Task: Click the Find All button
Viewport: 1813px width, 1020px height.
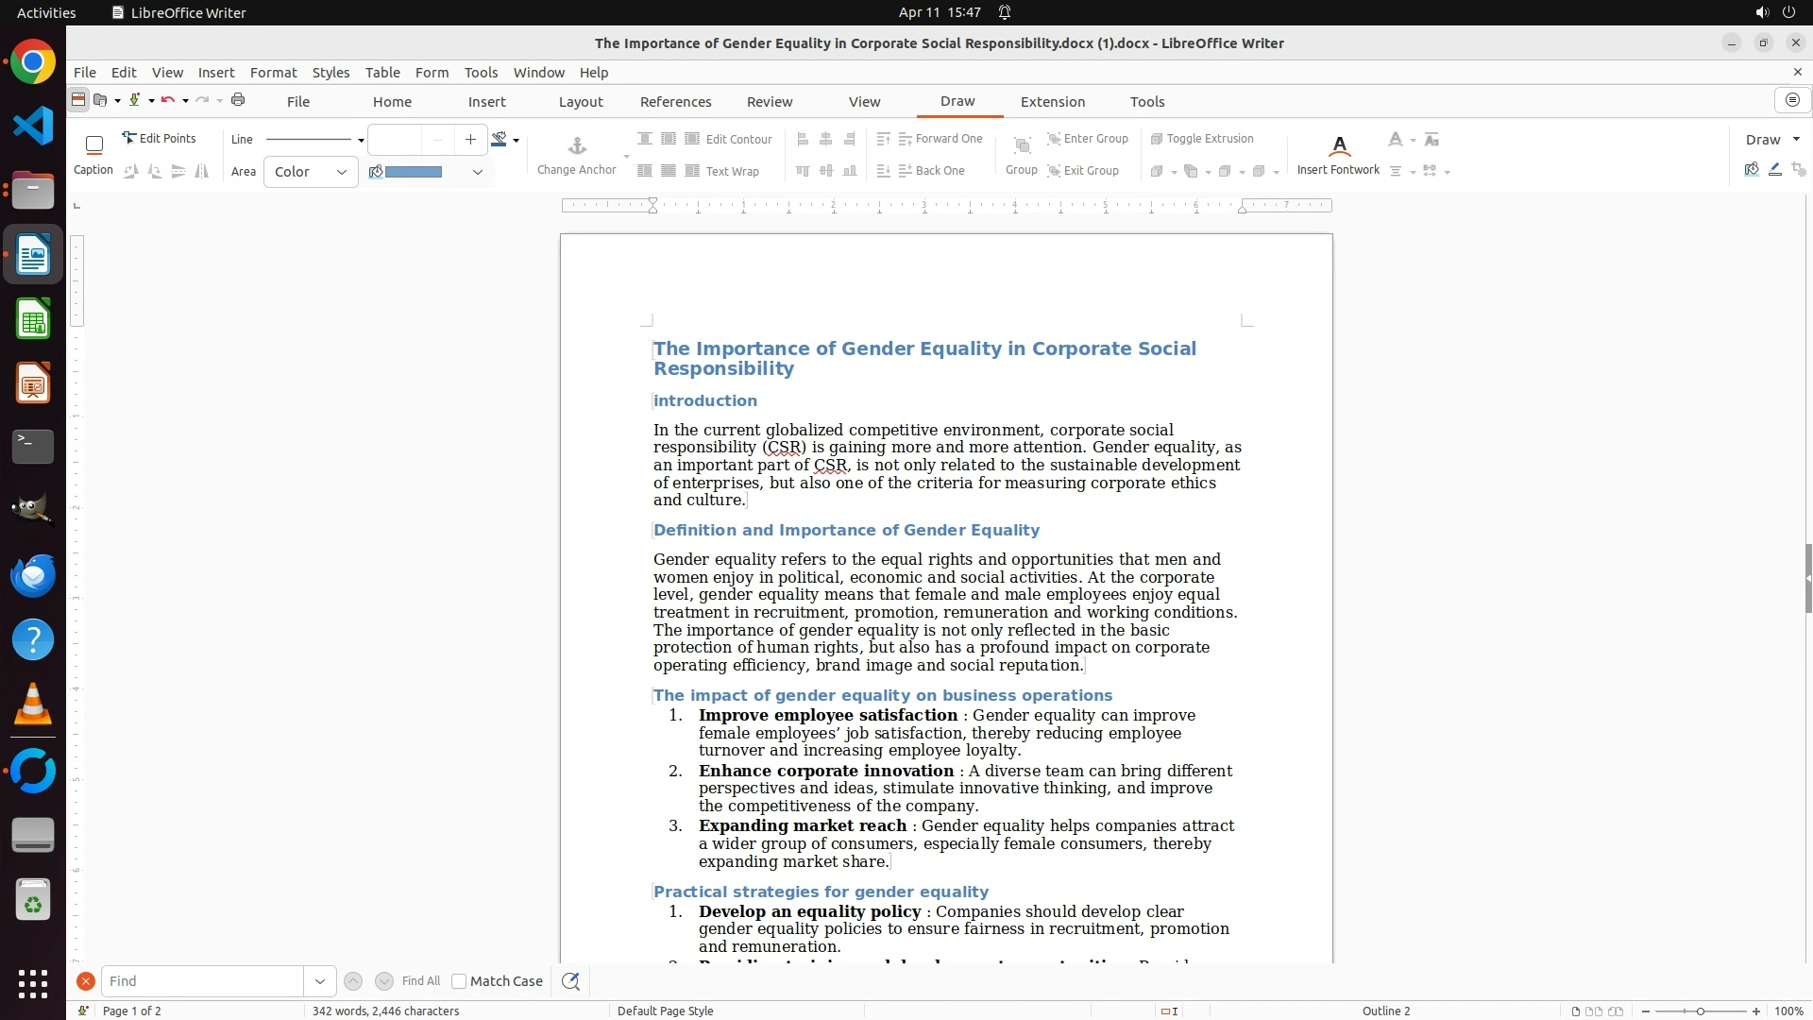Action: click(x=420, y=981)
